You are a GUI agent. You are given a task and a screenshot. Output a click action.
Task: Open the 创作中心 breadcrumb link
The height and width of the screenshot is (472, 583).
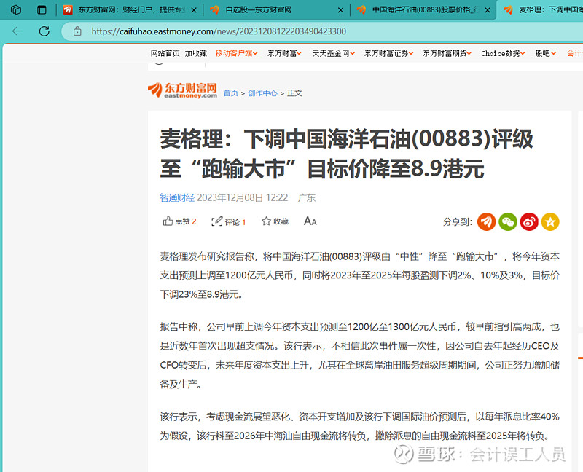click(262, 93)
